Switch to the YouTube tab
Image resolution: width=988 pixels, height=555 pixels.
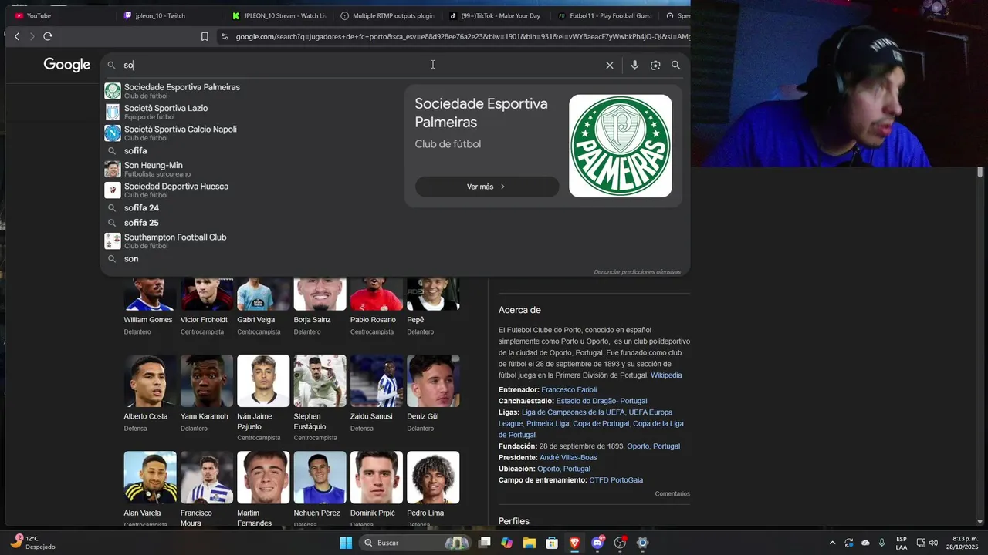[x=62, y=15]
